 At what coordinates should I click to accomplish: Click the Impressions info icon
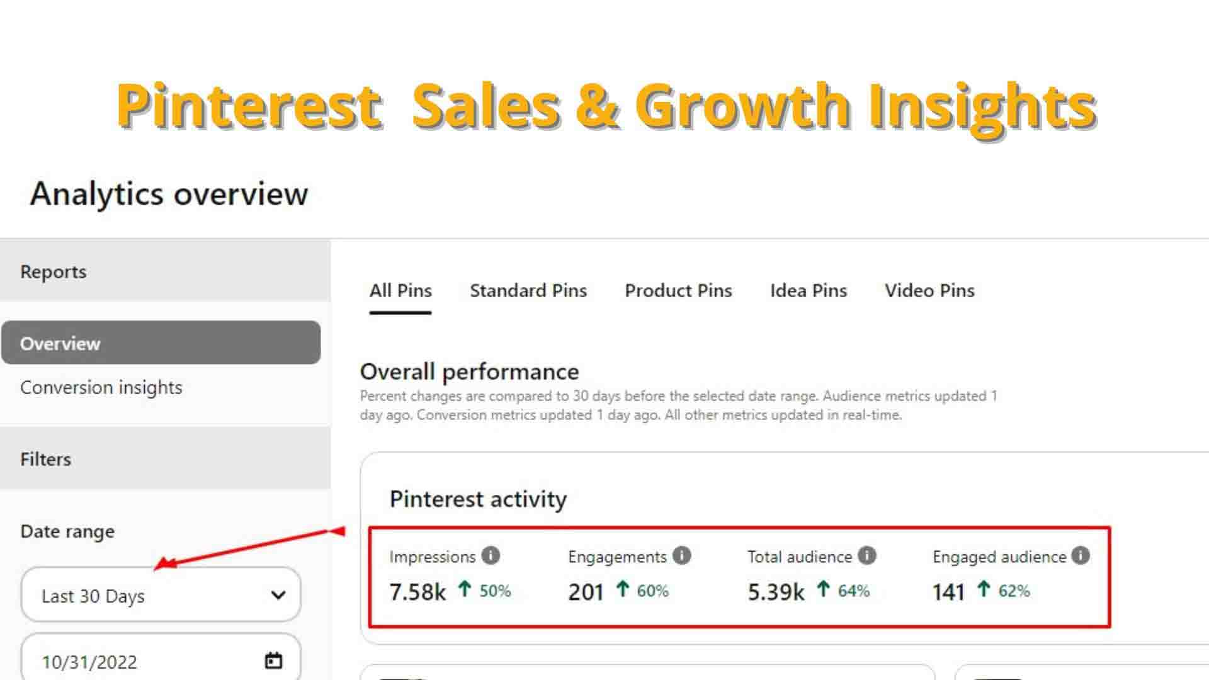(x=491, y=556)
